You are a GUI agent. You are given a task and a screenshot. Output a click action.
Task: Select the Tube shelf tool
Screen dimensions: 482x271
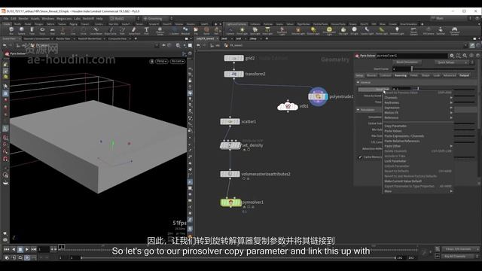(x=32, y=31)
